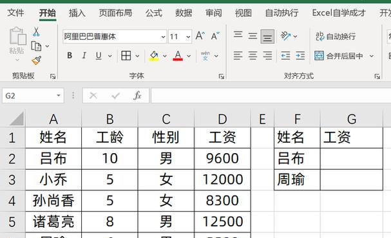Apply yellow fill color bucket

coord(154,56)
